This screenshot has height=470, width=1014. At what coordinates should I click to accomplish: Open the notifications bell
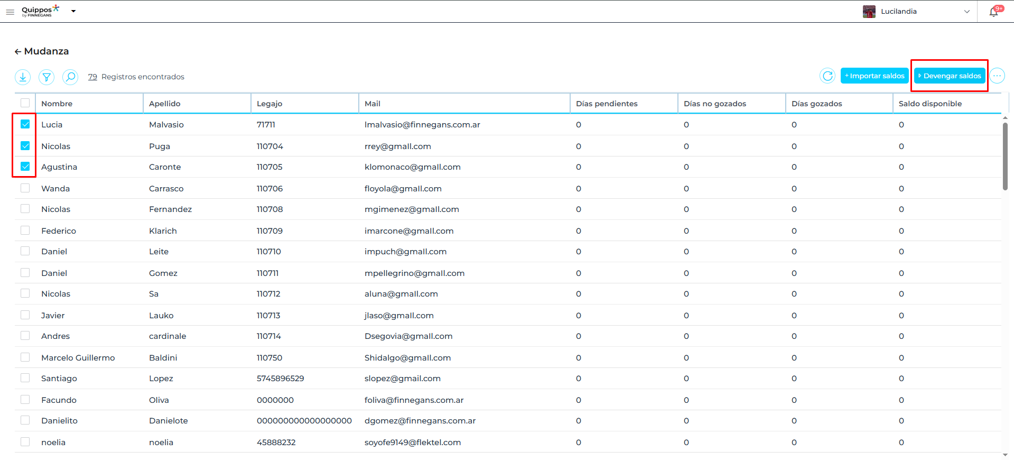click(x=993, y=12)
